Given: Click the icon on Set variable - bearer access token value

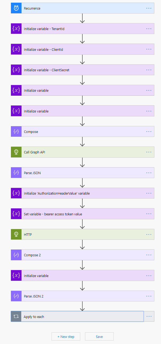Looking at the screenshot, I should pos(16,213).
